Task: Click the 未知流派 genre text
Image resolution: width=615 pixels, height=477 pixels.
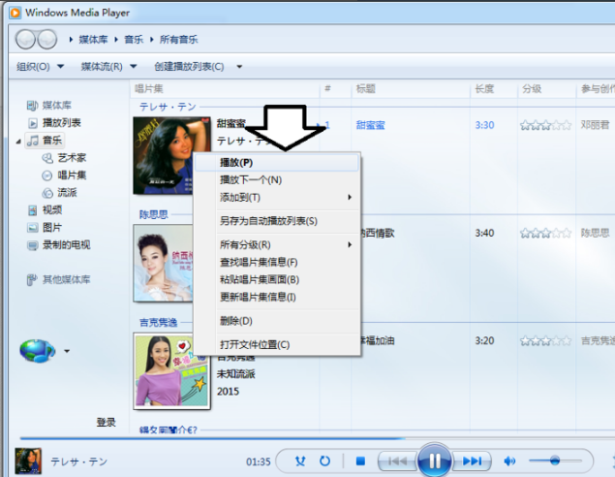Action: pyautogui.click(x=235, y=374)
